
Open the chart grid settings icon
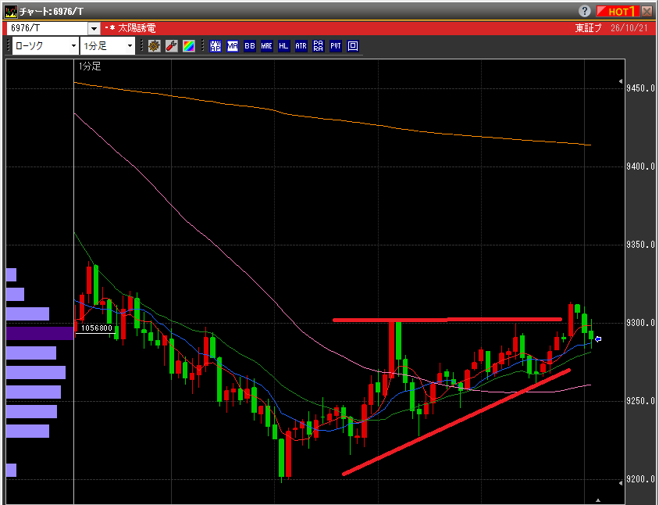[155, 46]
